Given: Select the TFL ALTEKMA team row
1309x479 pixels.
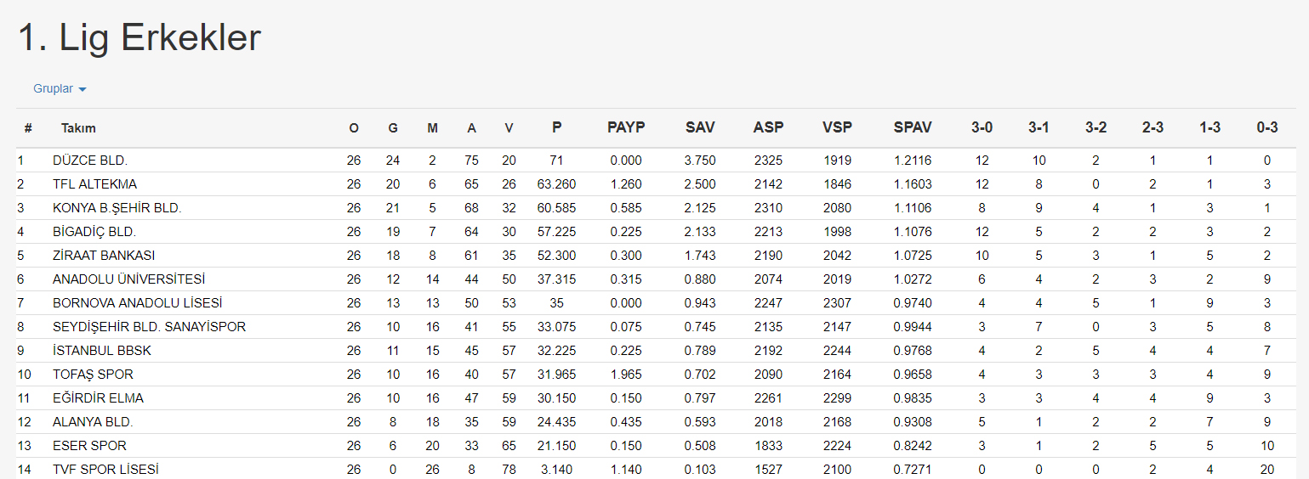Looking at the screenshot, I should click(x=94, y=184).
